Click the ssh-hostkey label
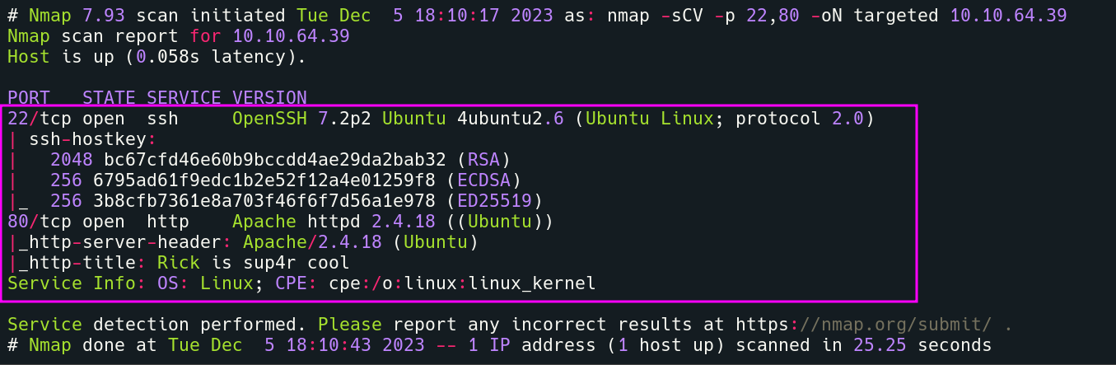The image size is (1116, 365). tap(93, 139)
